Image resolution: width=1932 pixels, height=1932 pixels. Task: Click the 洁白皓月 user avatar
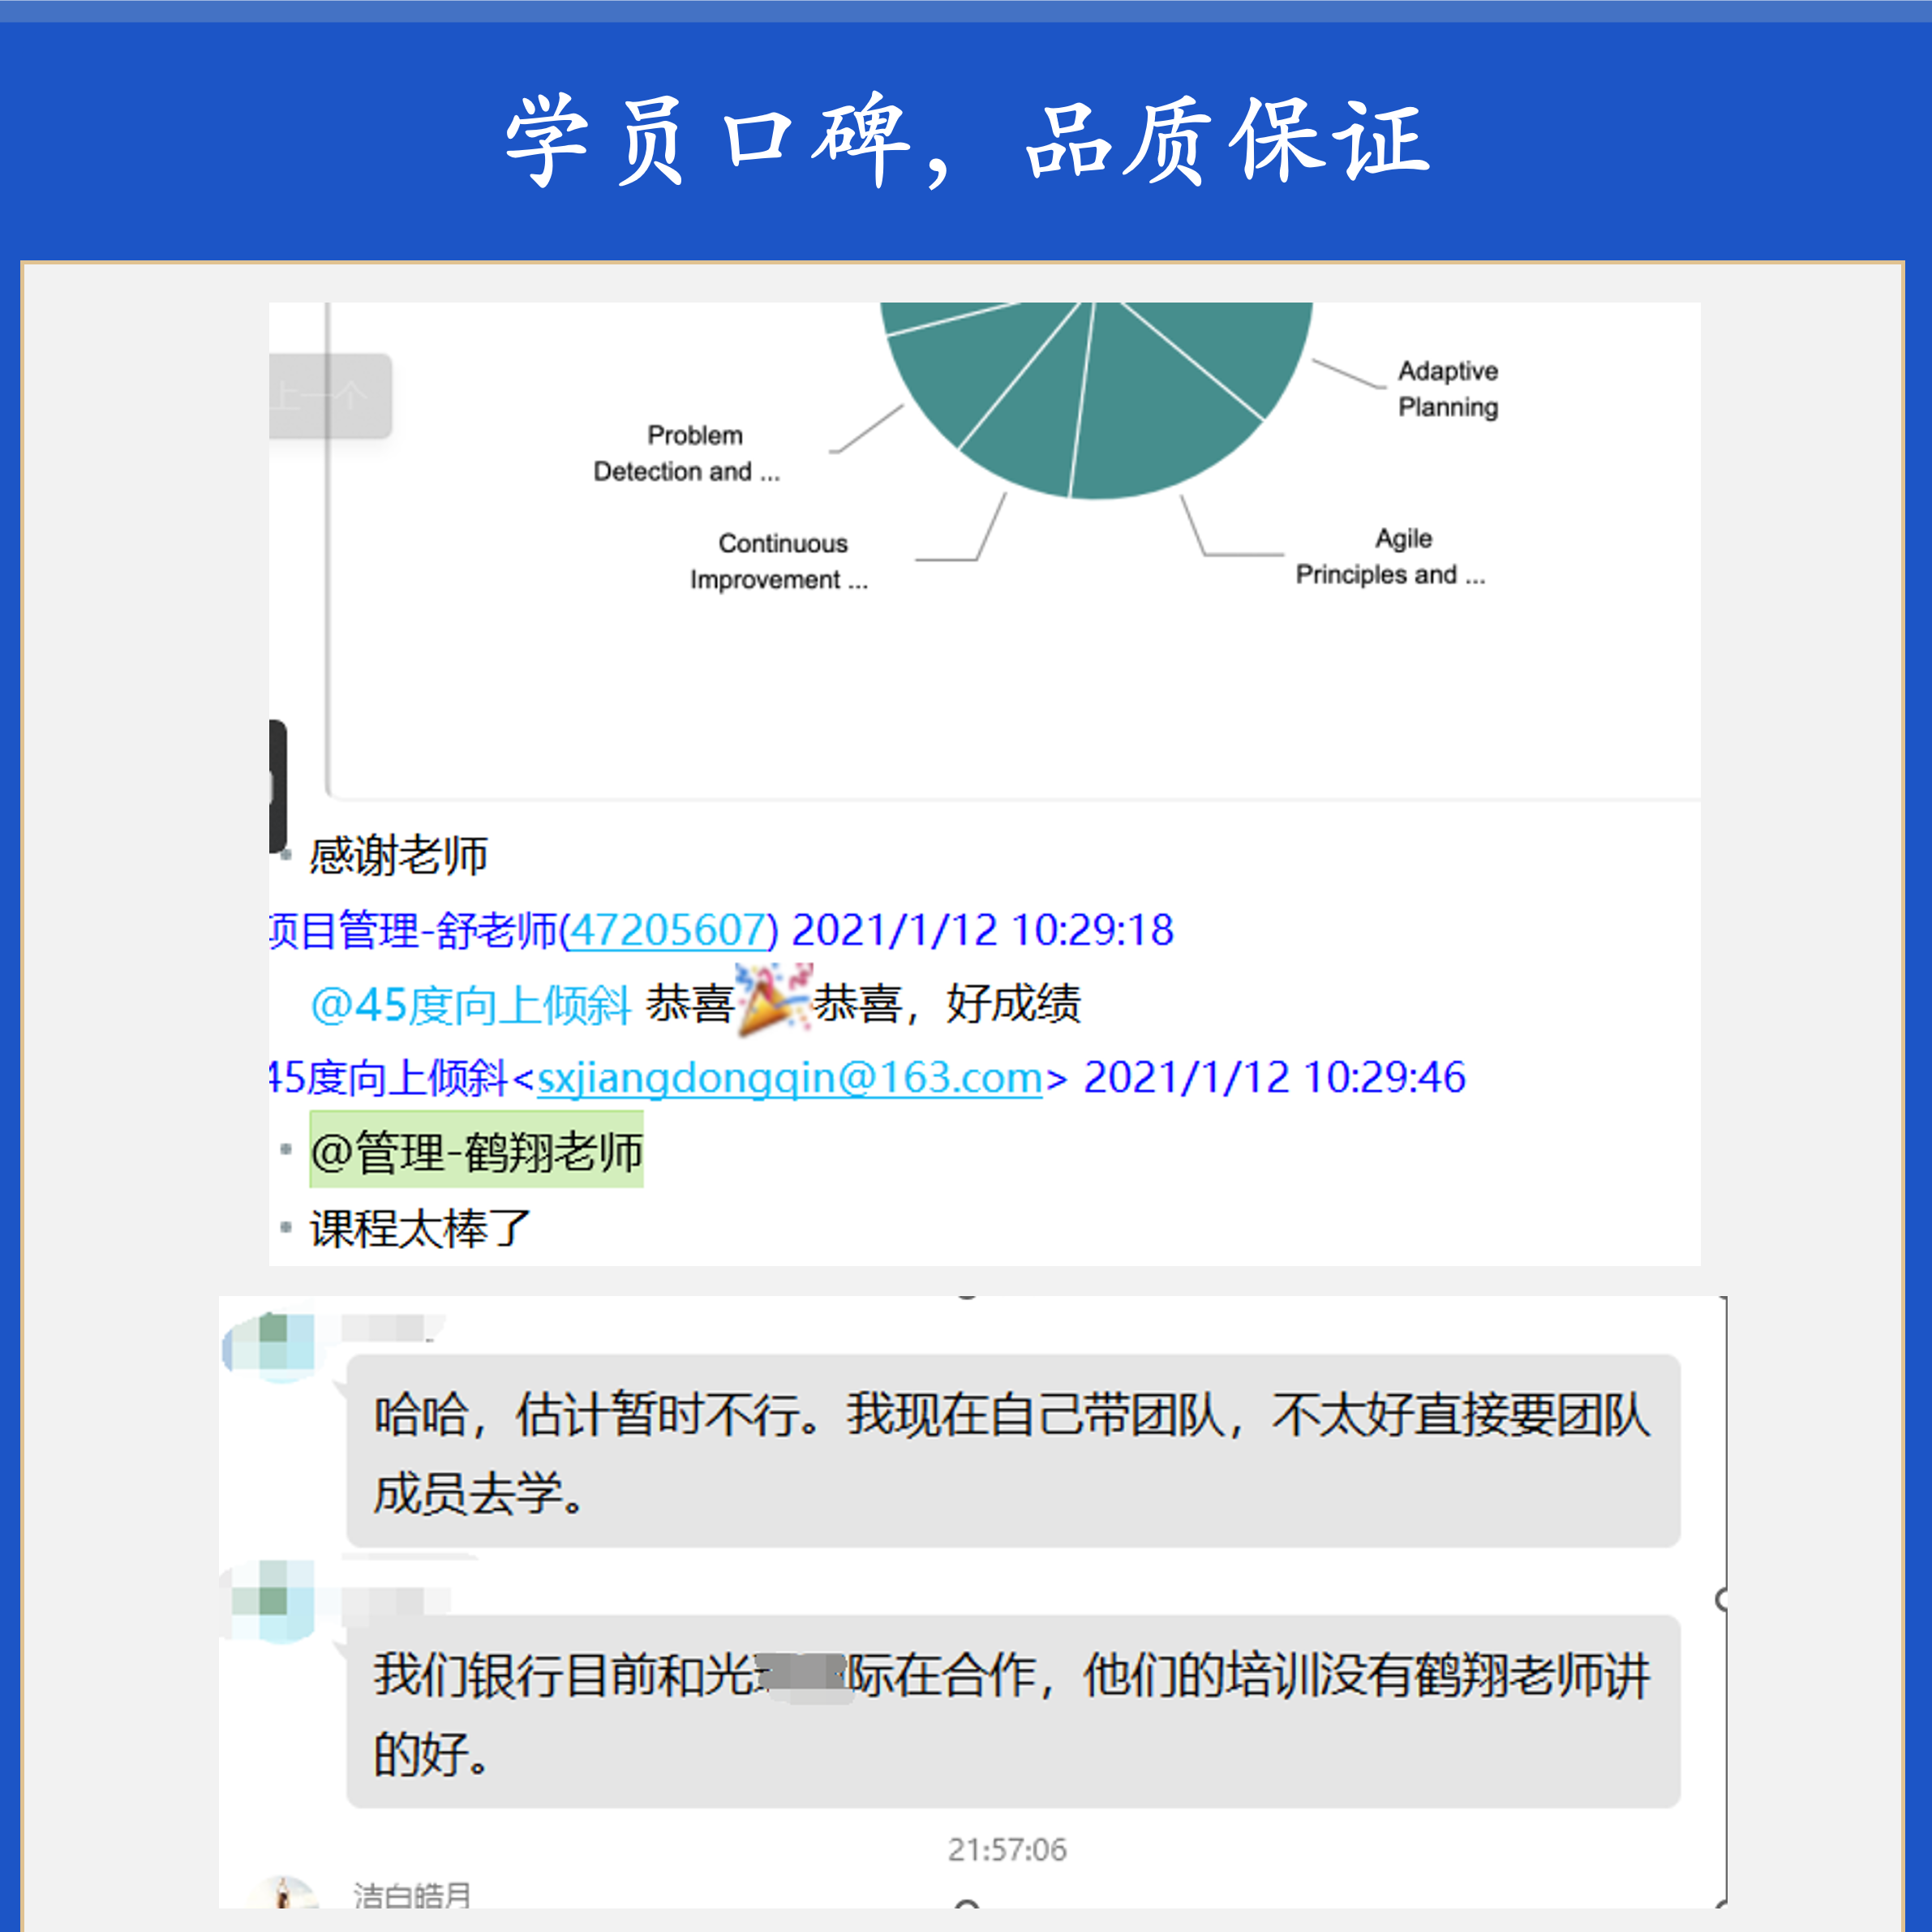(x=284, y=1896)
